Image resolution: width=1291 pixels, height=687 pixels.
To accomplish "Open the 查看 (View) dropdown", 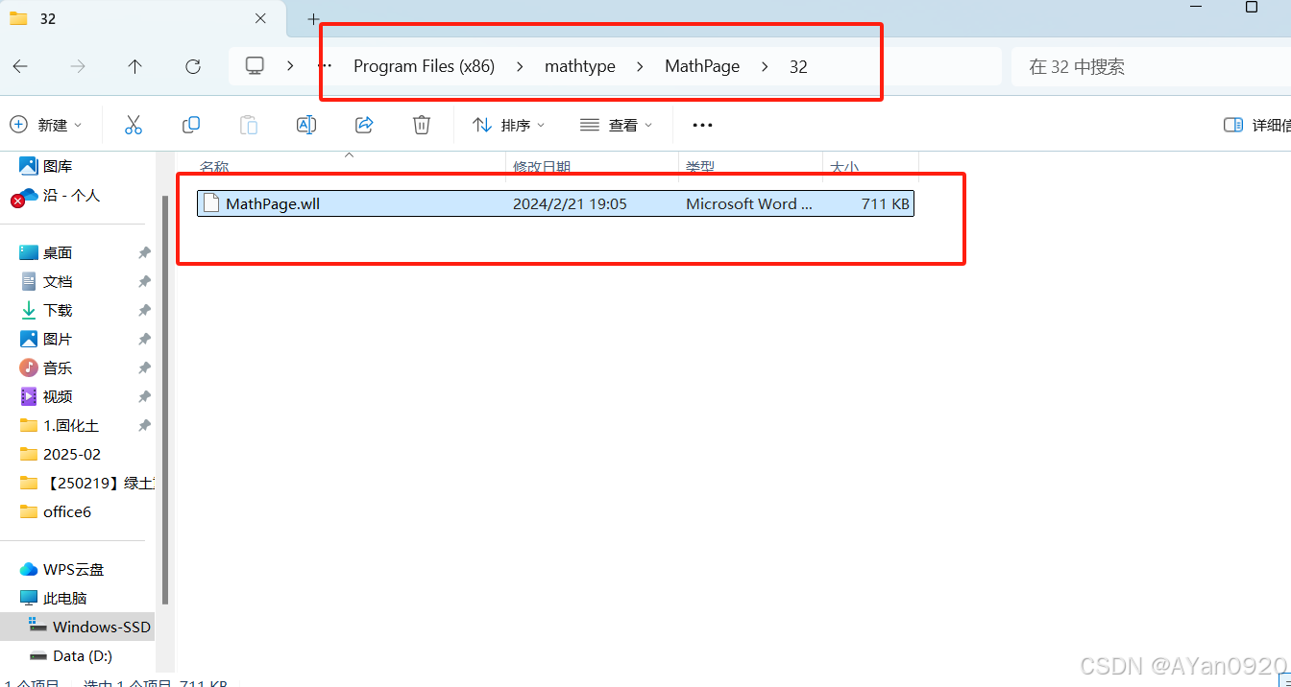I will tap(617, 125).
